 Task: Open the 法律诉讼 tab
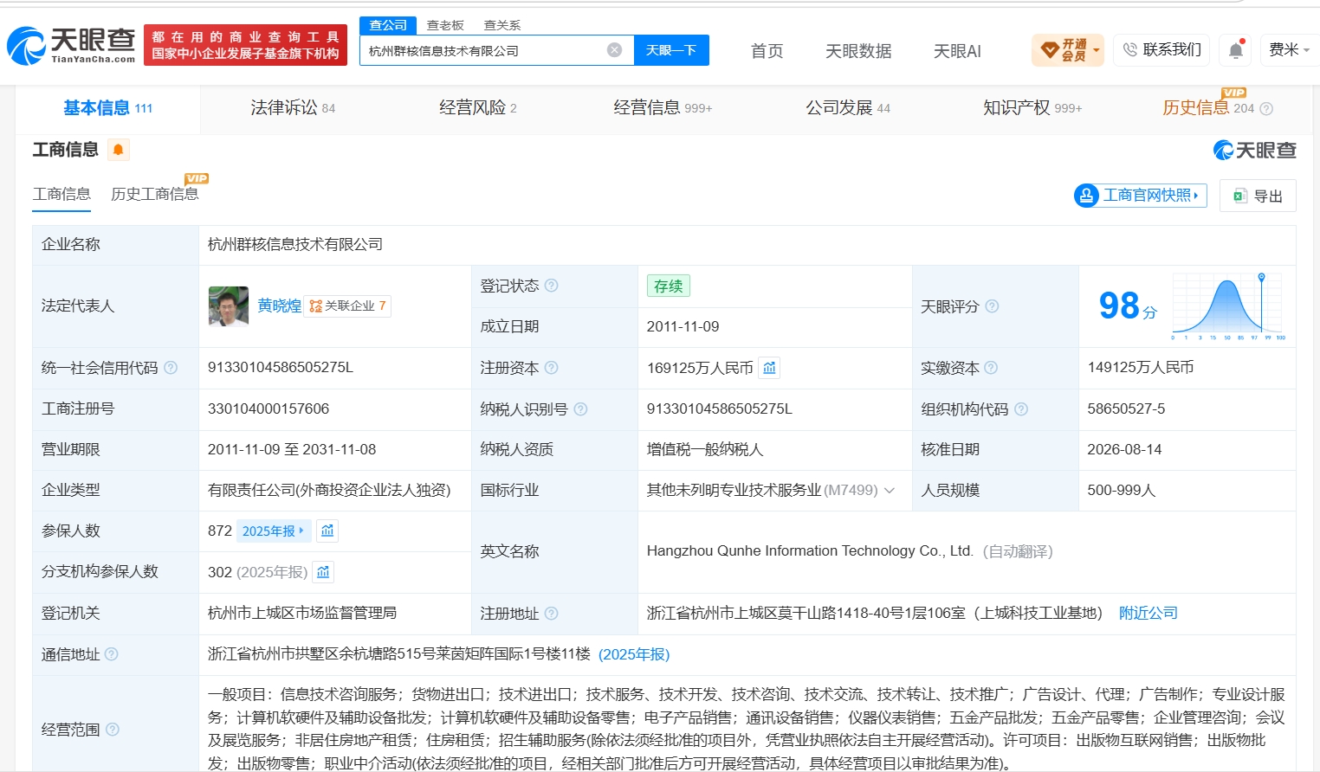pyautogui.click(x=293, y=108)
